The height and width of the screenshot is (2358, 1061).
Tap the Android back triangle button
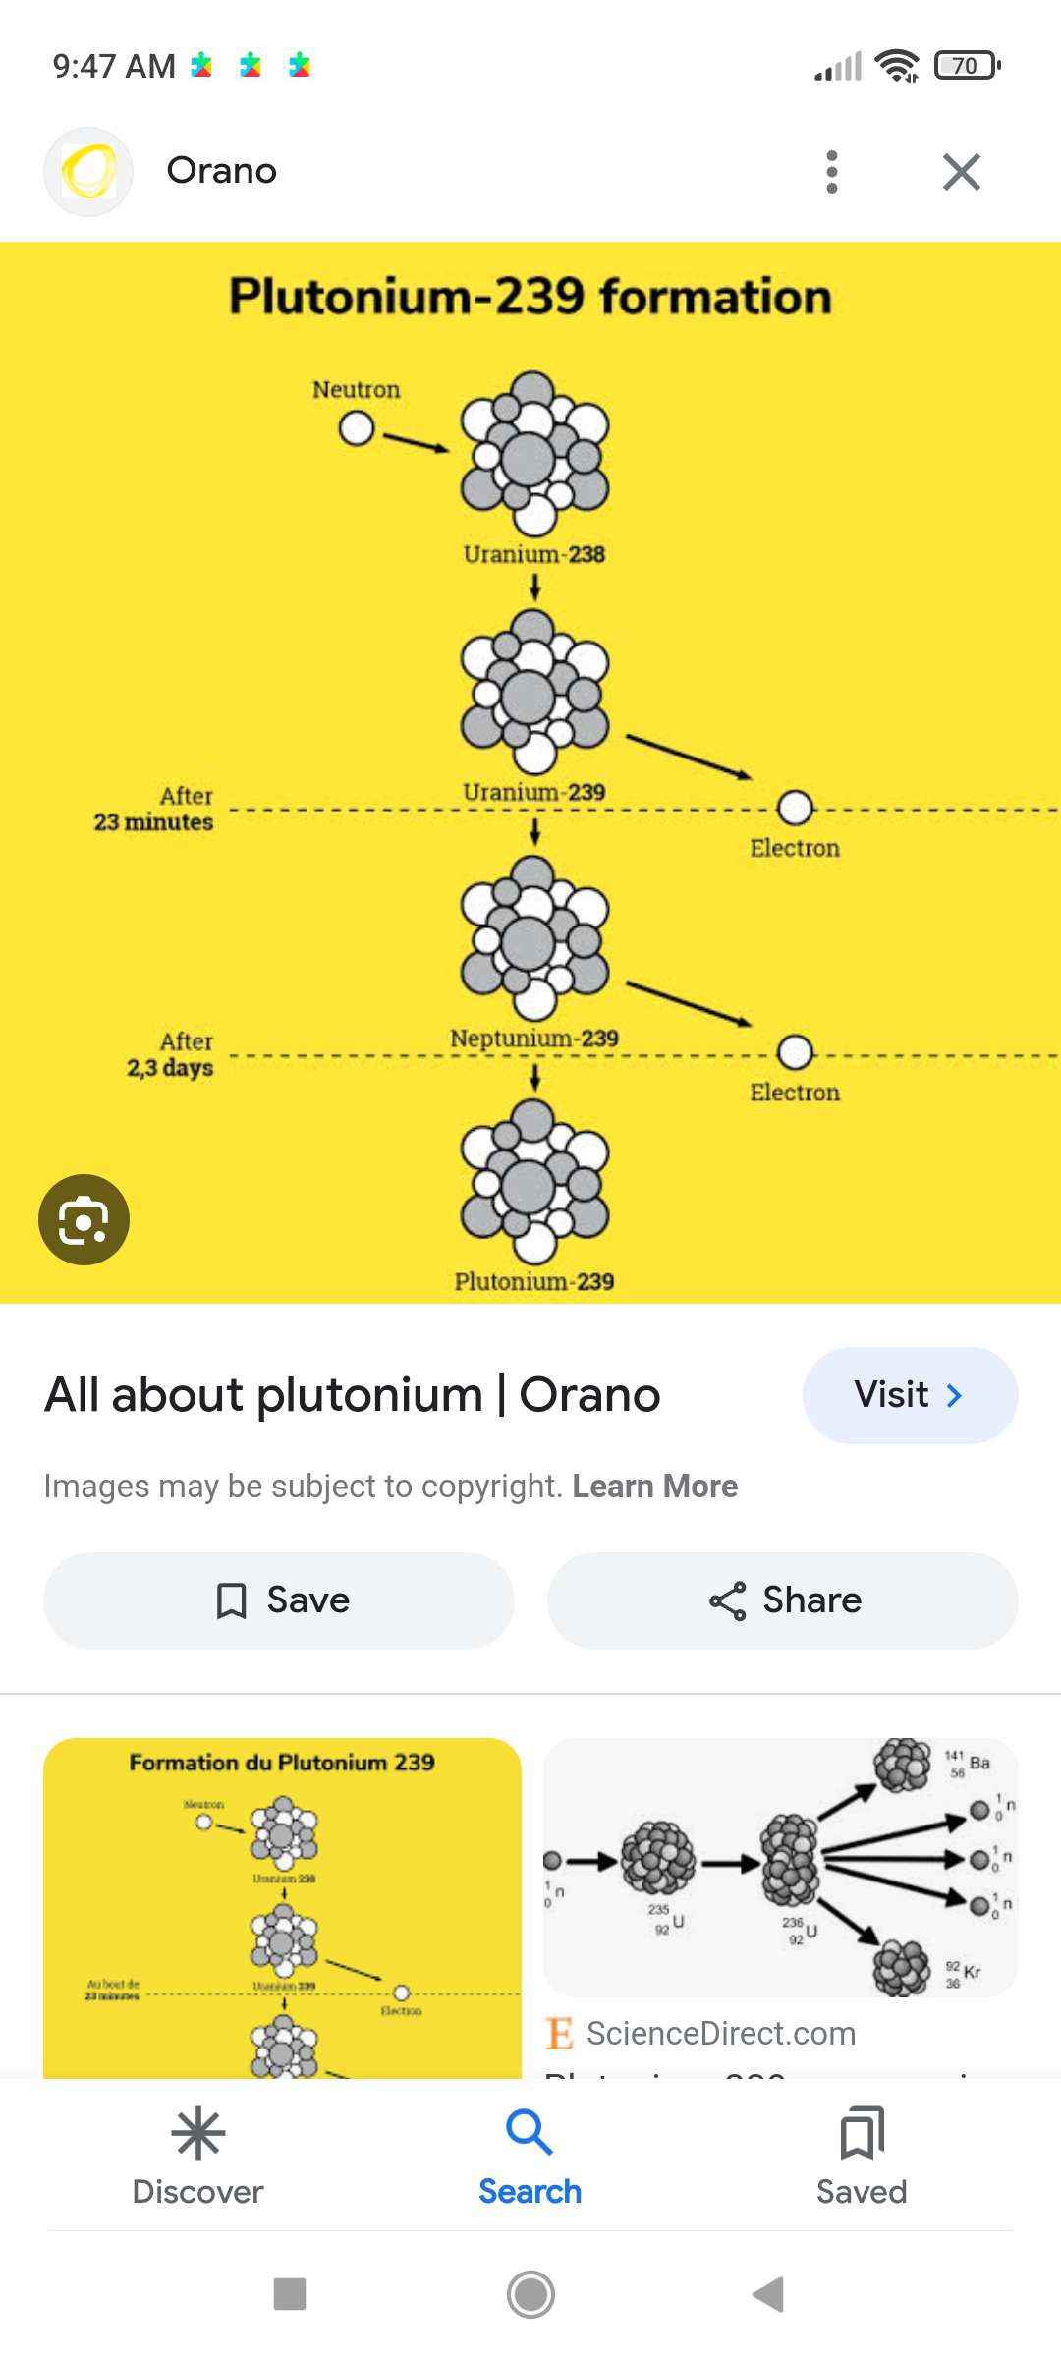768,2294
